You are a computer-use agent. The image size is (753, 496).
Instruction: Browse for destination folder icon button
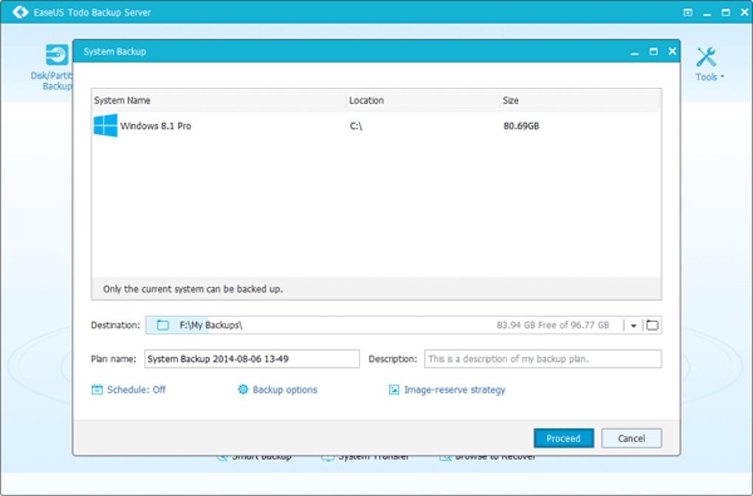(x=652, y=326)
